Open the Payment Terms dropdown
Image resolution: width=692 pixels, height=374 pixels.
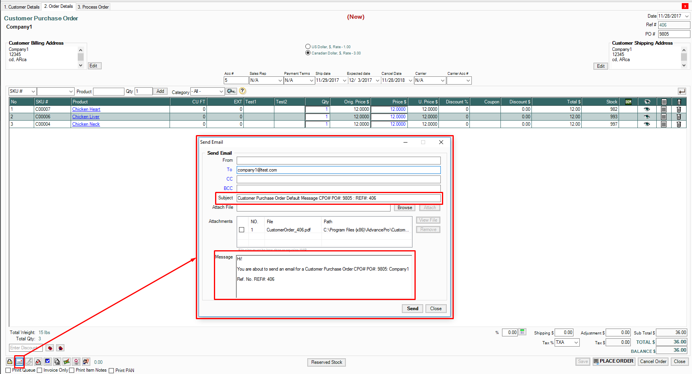311,80
